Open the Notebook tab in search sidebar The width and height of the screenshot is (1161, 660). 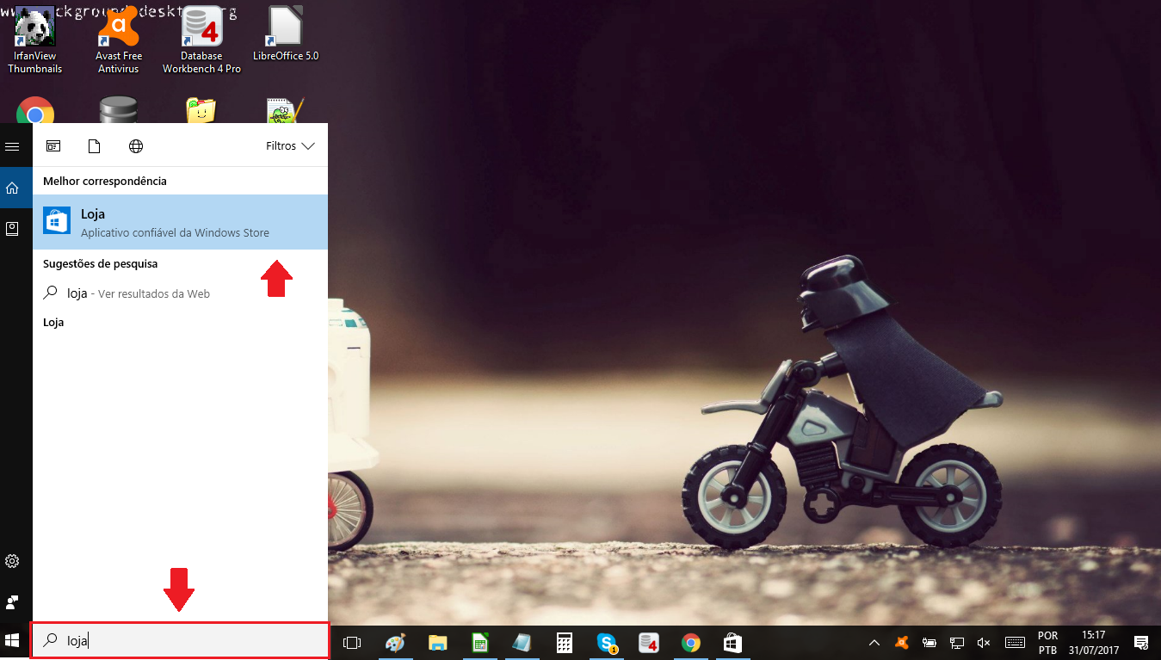[x=12, y=229]
